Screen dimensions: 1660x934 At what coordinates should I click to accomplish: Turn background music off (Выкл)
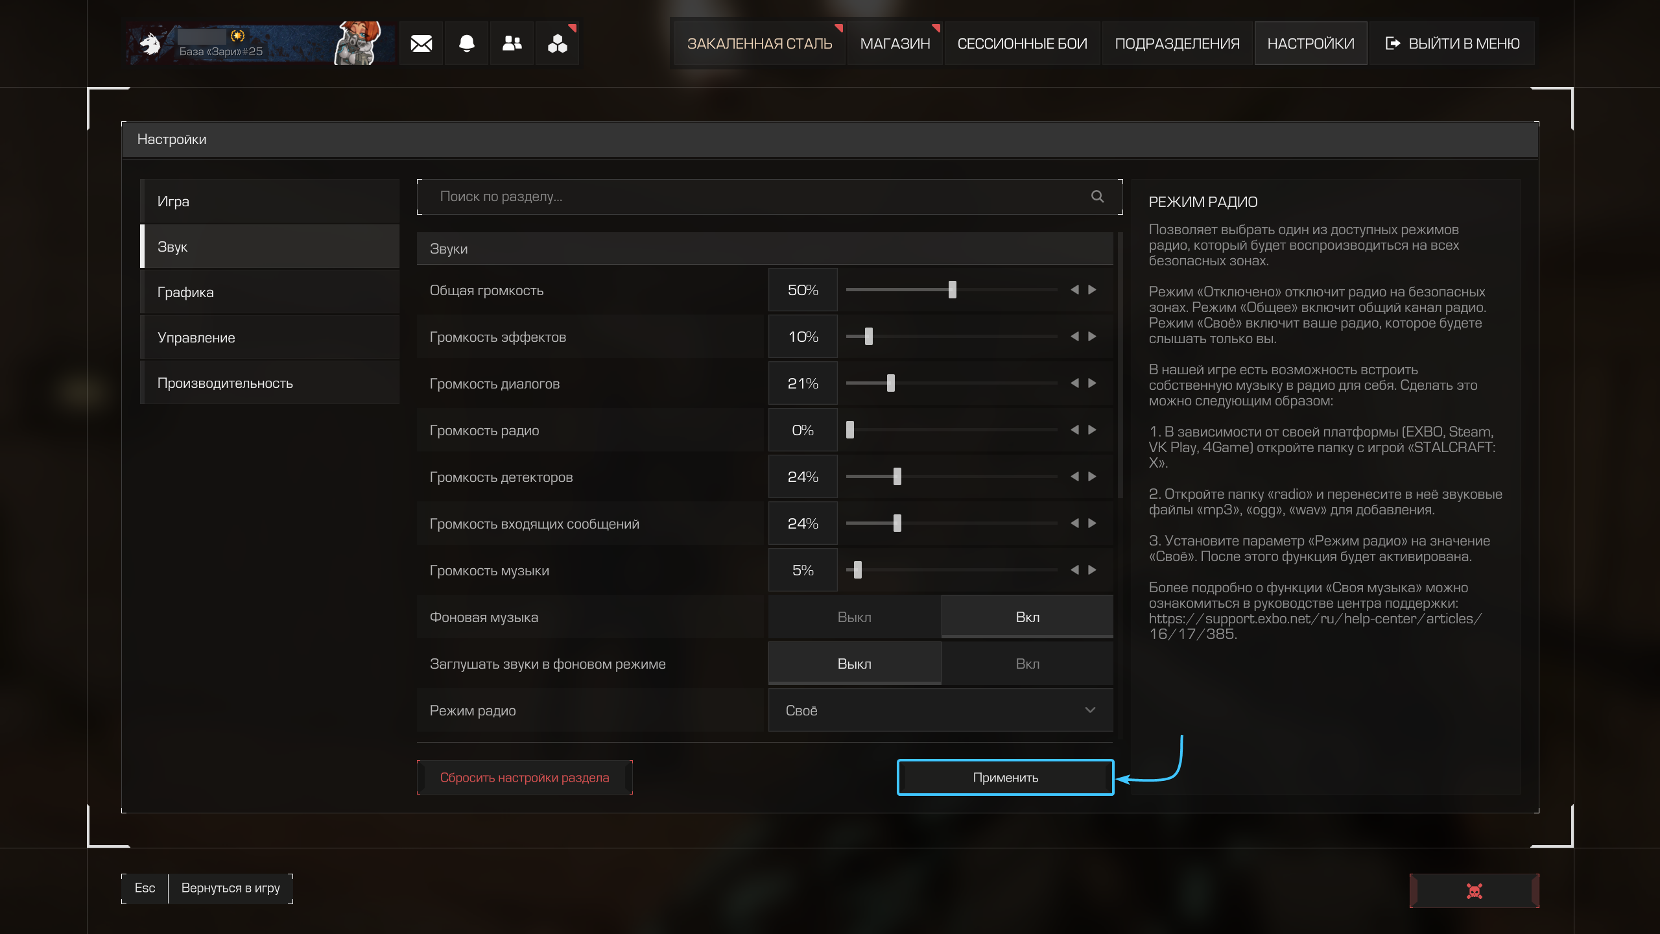[x=854, y=617]
